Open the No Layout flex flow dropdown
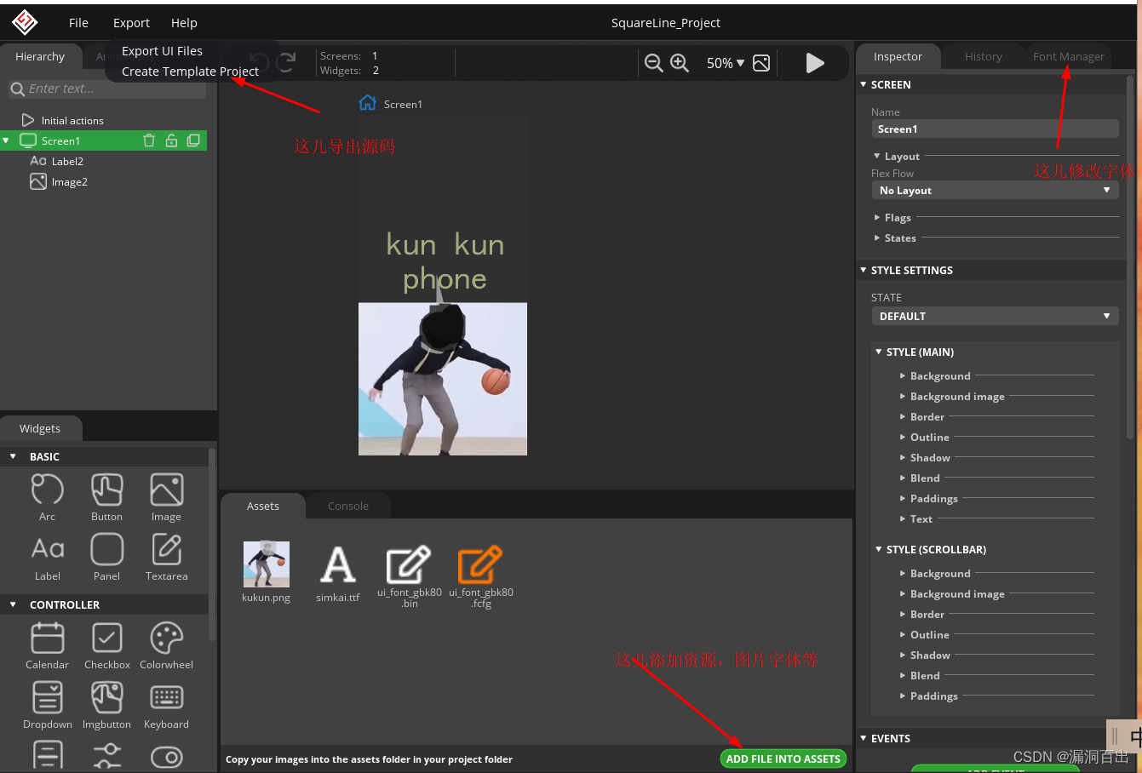Image resolution: width=1142 pixels, height=773 pixels. (995, 190)
